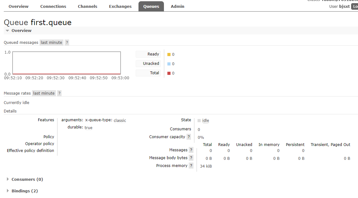This screenshot has height=198, width=358.
Task: Click the 'Persistent' column header
Action: (295, 144)
